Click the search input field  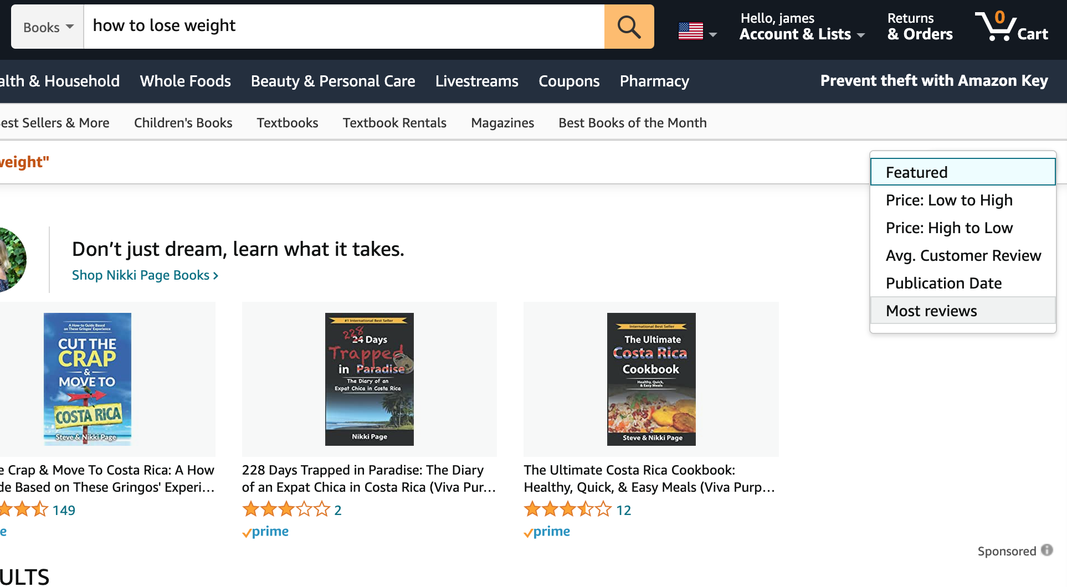click(x=344, y=27)
